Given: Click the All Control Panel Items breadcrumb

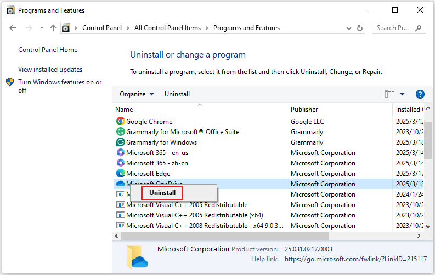Looking at the screenshot, I should click(x=167, y=28).
